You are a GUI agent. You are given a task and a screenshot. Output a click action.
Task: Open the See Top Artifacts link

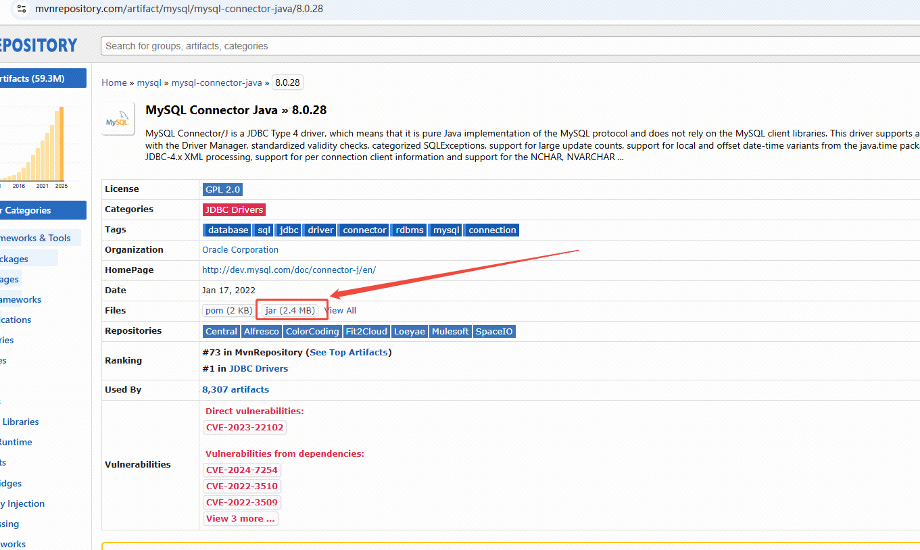click(x=349, y=352)
